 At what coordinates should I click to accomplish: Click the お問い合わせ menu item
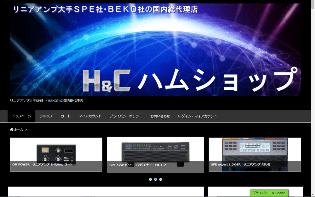(x=160, y=116)
